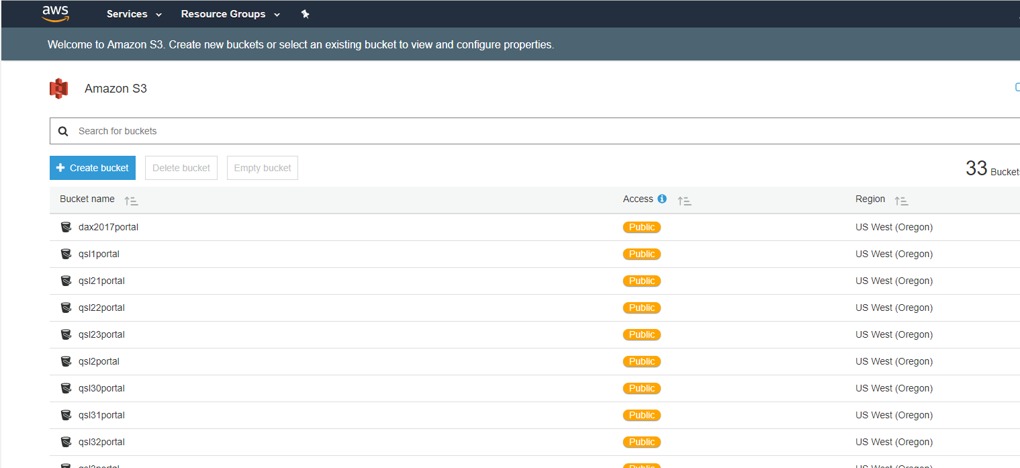Open the qsl21portal bucket

pos(101,281)
